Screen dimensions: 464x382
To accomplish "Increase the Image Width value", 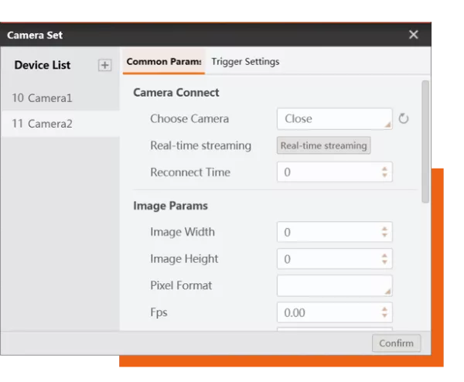I will point(384,228).
